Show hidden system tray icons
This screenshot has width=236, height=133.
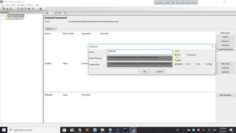coord(184,130)
